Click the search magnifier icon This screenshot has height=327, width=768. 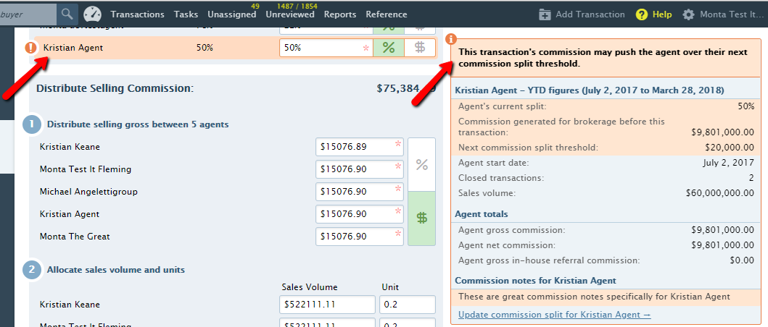(67, 14)
